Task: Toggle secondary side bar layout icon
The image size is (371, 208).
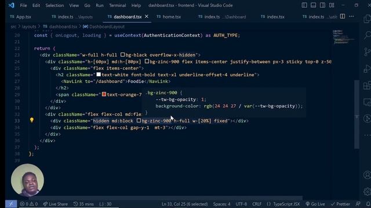Action: pos(322,5)
